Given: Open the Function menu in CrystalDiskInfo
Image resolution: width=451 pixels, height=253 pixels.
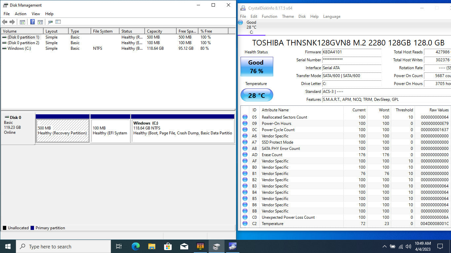Looking at the screenshot, I should pos(269,16).
